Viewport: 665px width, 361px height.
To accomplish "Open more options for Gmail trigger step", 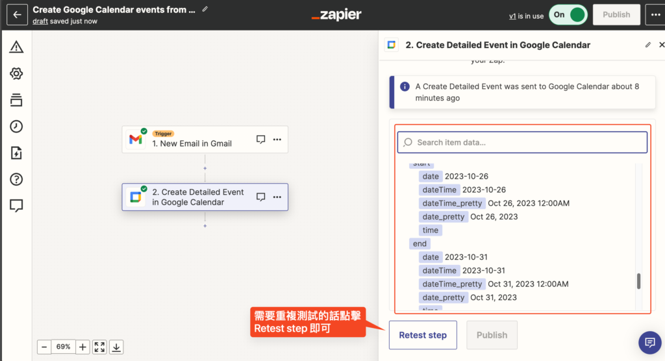I will point(277,140).
